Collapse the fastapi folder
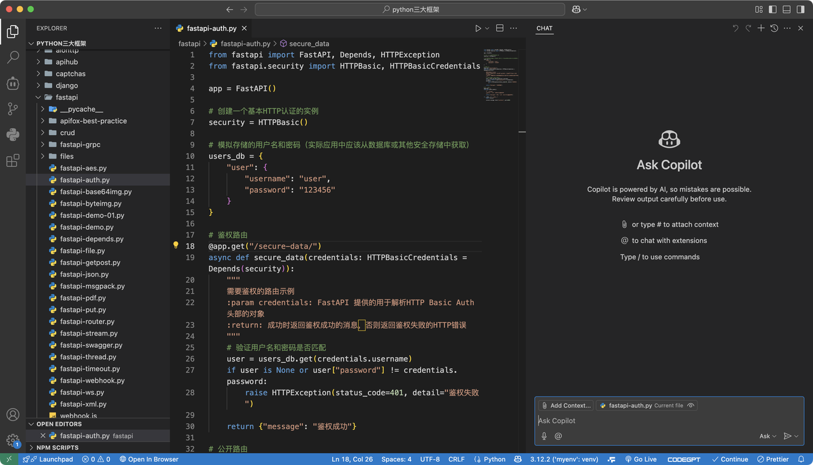 [x=98, y=97]
